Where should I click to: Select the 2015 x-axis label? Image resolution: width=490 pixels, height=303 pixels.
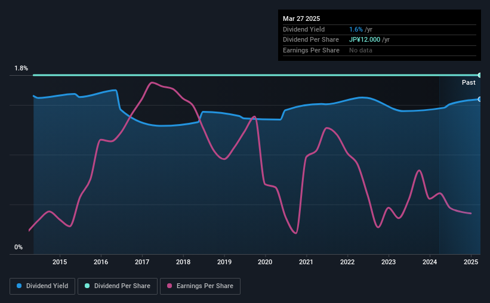point(60,262)
